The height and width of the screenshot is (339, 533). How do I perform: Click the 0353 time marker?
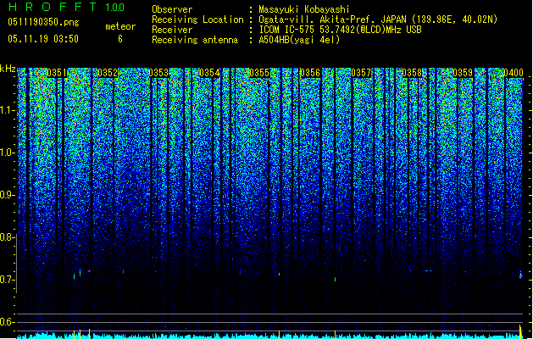[x=158, y=73]
